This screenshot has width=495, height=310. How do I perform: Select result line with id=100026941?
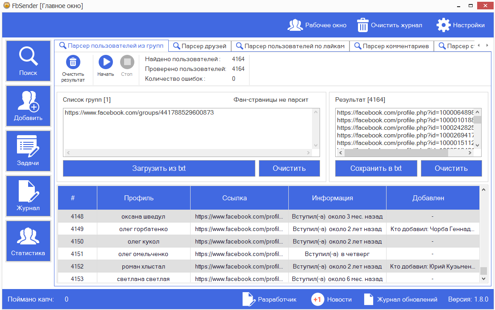point(405,135)
